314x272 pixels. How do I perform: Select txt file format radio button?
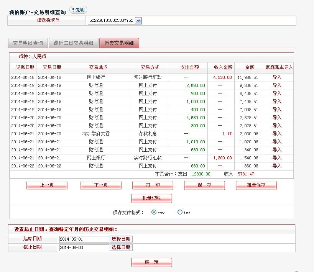pyautogui.click(x=180, y=212)
